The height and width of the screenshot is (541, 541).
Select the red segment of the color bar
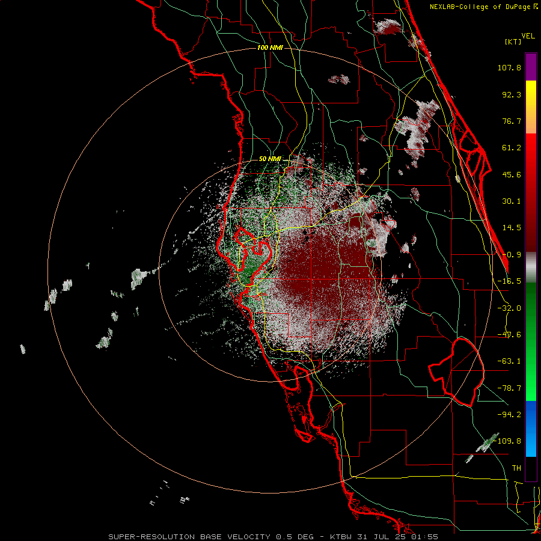pos(531,192)
